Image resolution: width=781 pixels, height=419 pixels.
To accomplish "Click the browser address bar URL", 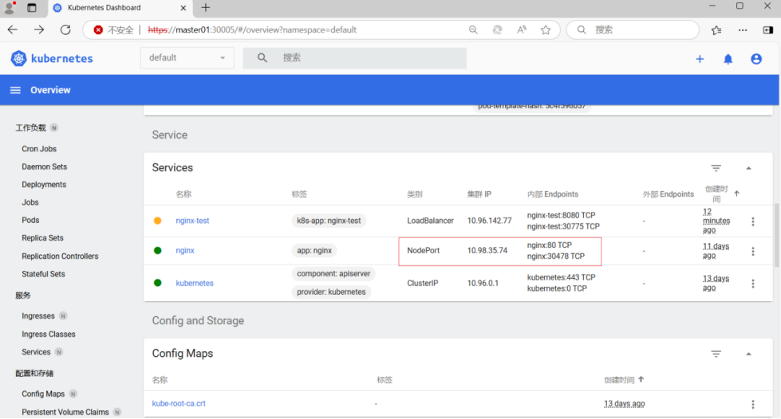I will (x=252, y=29).
